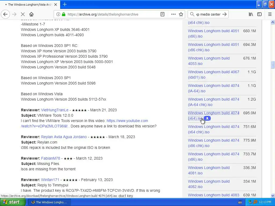Click the tray keyboard icon

240,202
